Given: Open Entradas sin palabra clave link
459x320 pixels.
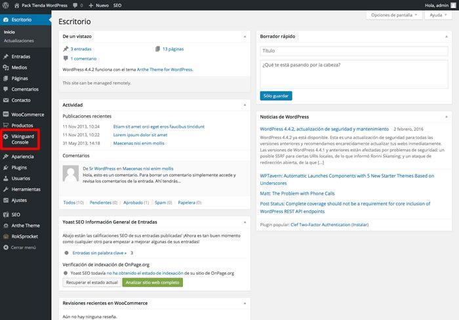Looking at the screenshot, I should click(x=100, y=253).
